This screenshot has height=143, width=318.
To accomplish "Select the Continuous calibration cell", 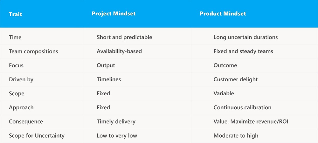I will [x=242, y=107].
